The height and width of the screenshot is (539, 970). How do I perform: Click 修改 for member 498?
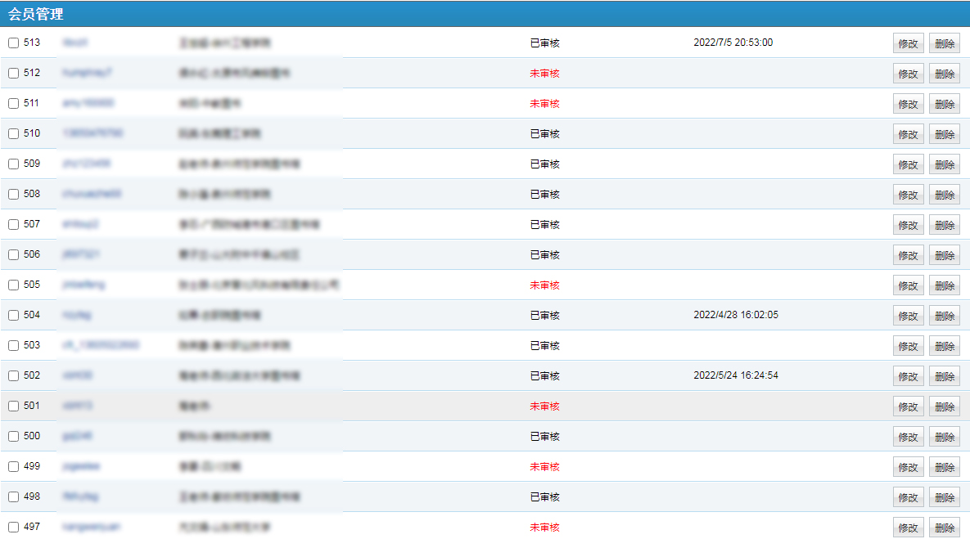[x=908, y=497]
